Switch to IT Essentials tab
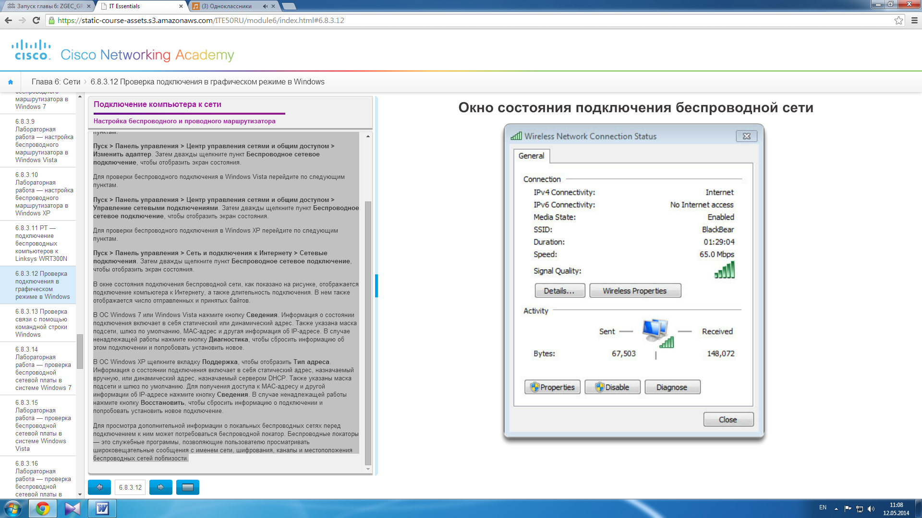922x518 pixels. pos(139,6)
